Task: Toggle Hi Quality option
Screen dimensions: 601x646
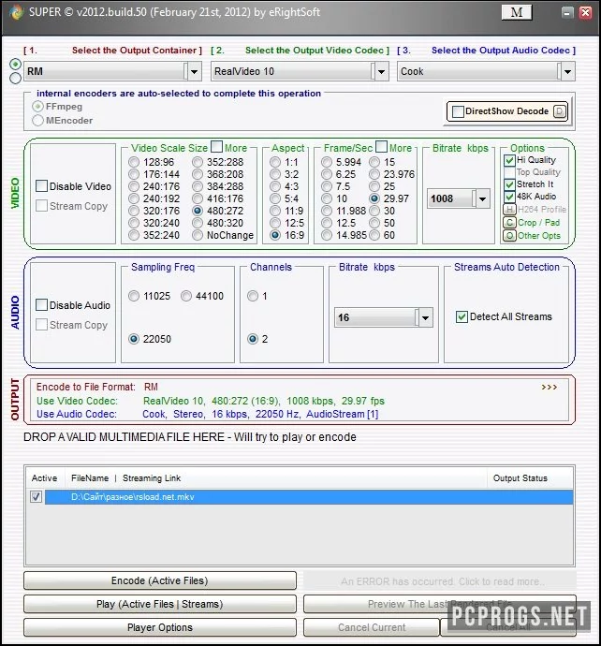Action: click(509, 160)
